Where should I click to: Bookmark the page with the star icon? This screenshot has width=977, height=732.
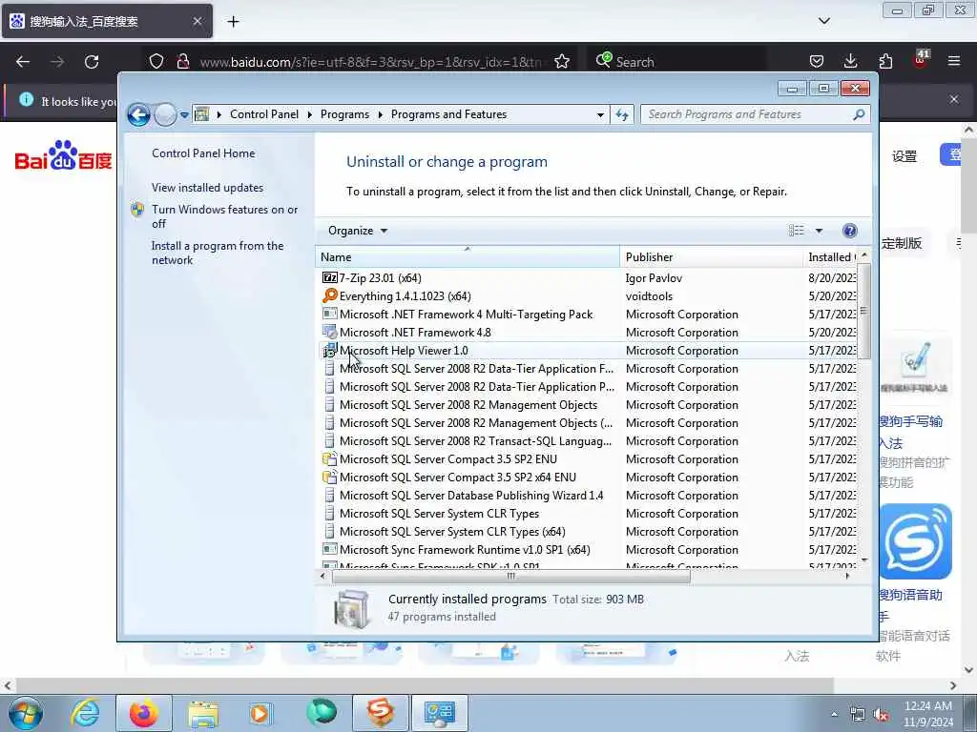coord(561,62)
